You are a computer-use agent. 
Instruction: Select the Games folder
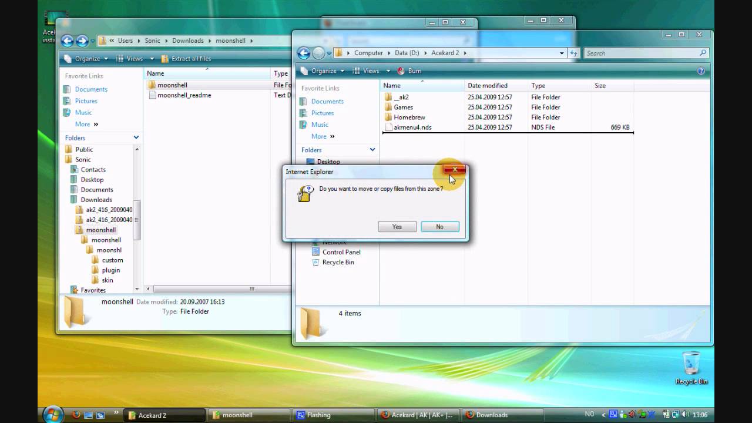403,108
